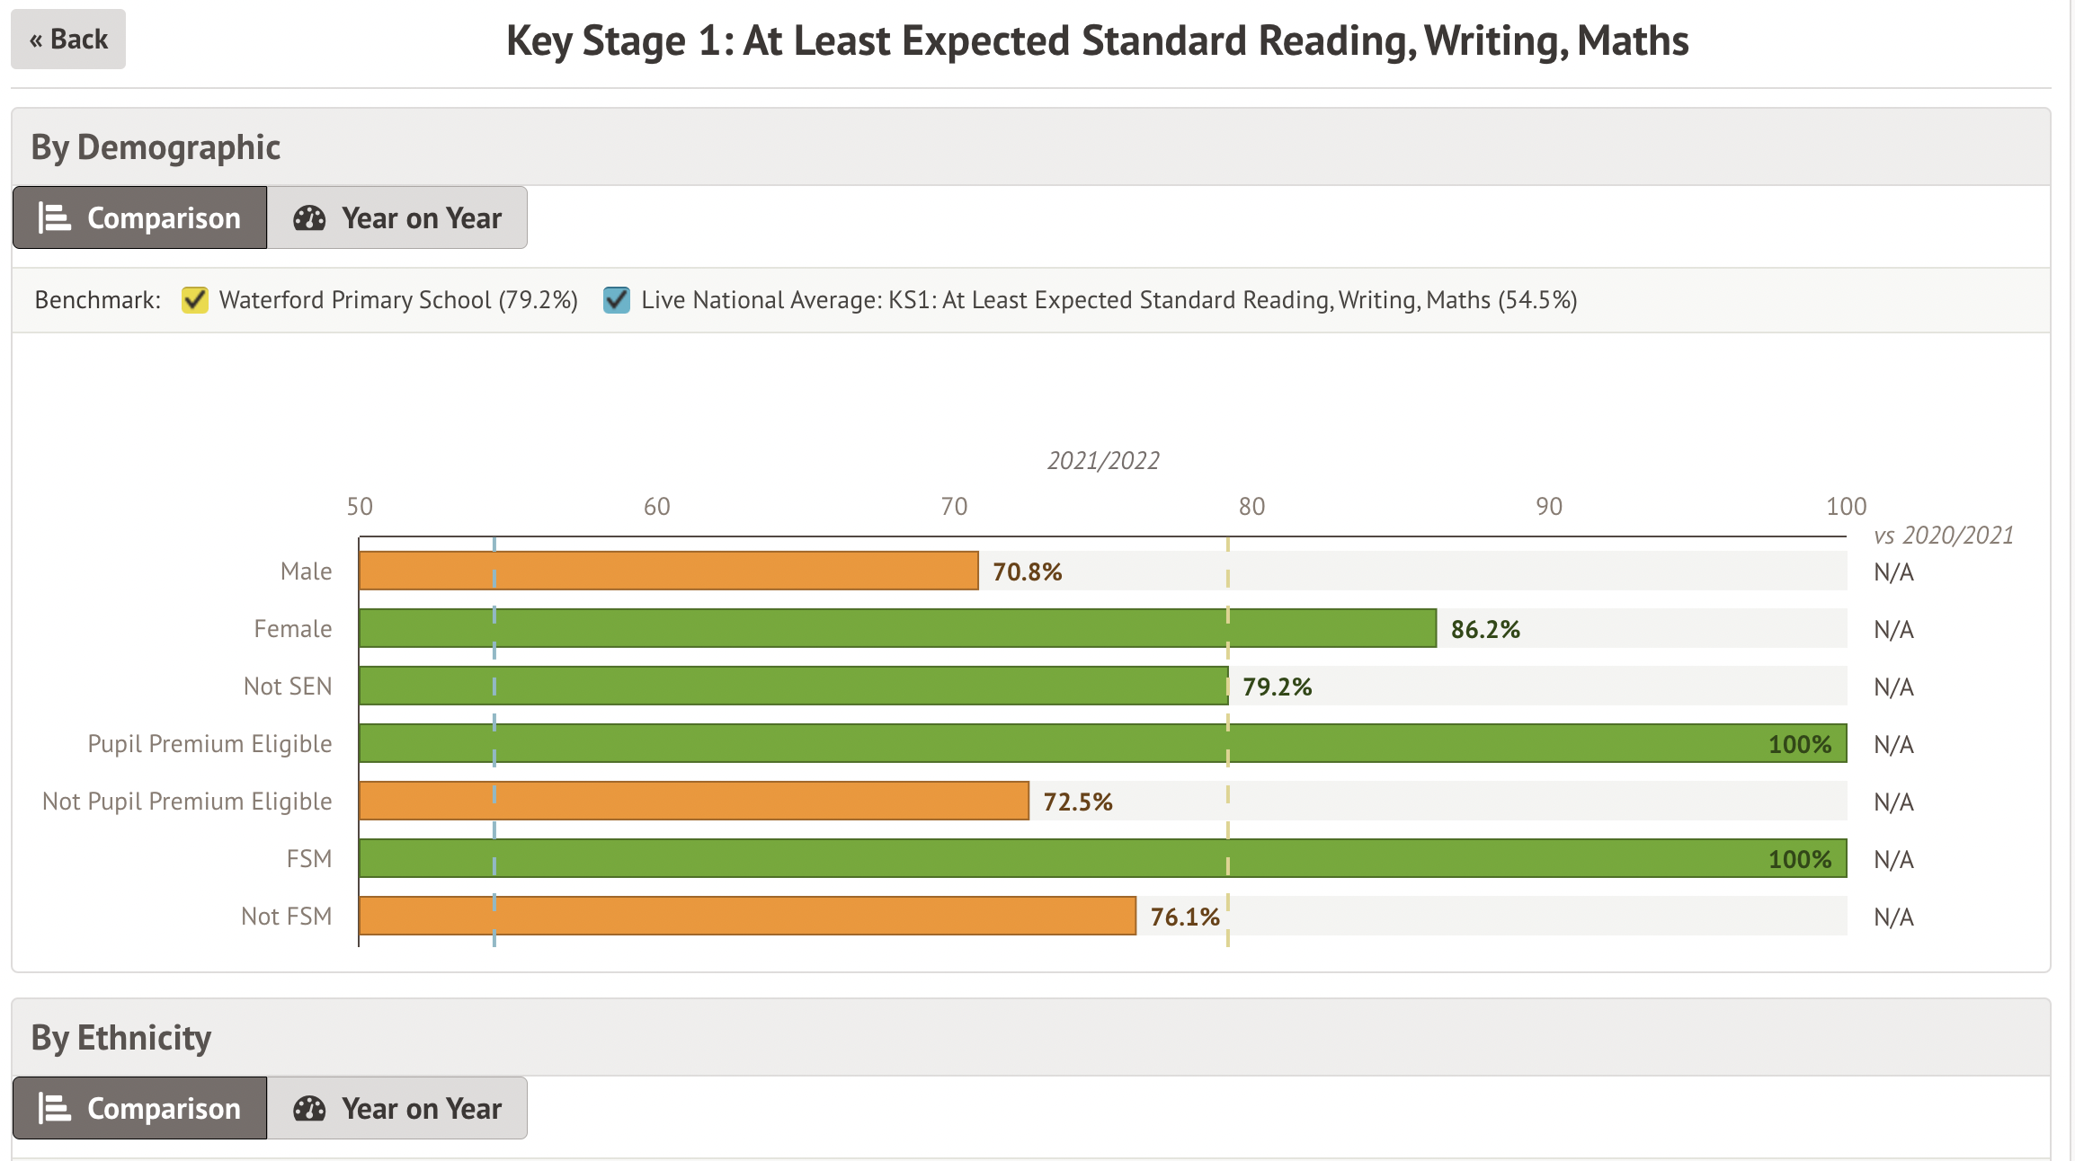
Task: Click the By Ethnicity section header
Action: click(121, 1038)
